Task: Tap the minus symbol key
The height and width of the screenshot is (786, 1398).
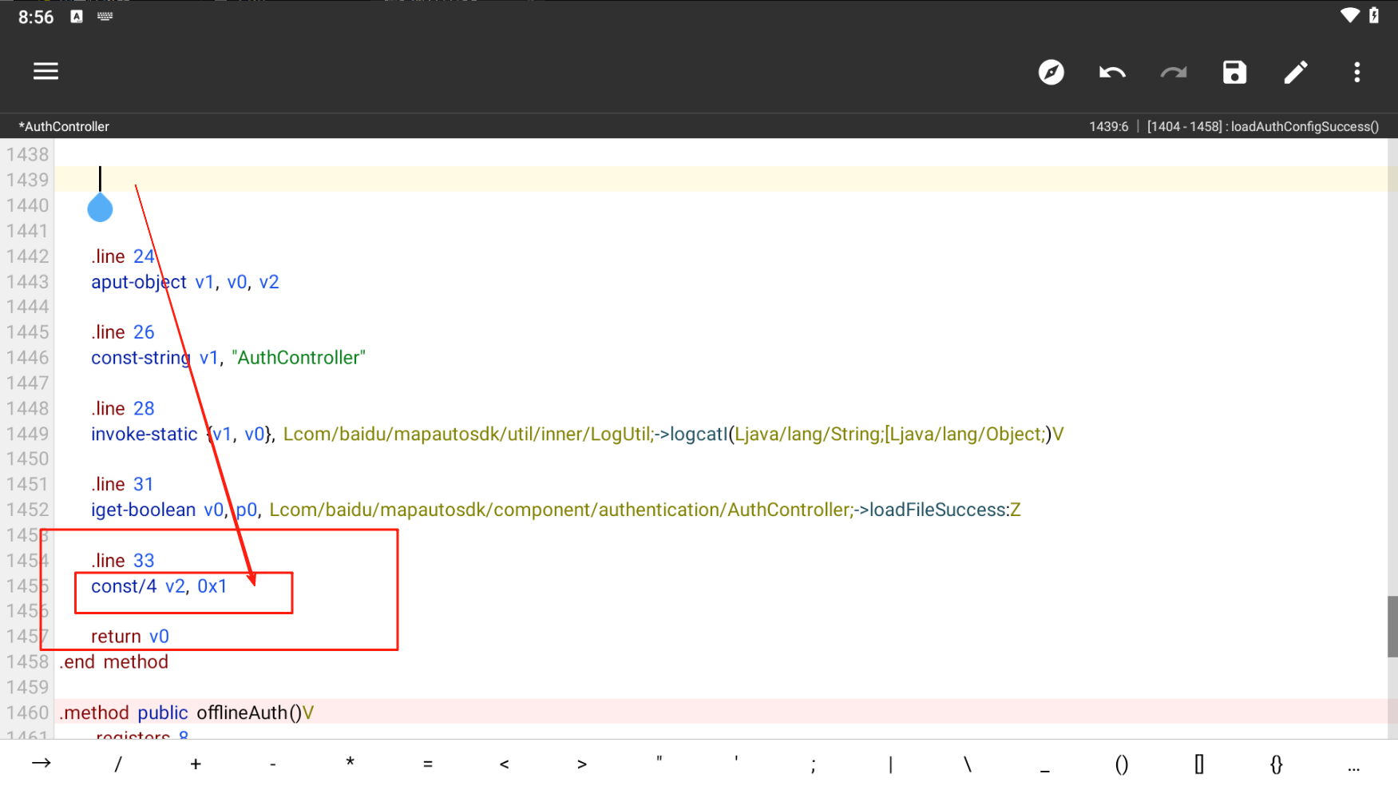Action: [273, 765]
